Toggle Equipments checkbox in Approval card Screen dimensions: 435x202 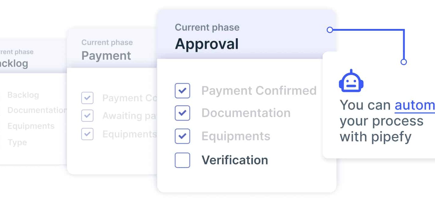[x=182, y=136]
